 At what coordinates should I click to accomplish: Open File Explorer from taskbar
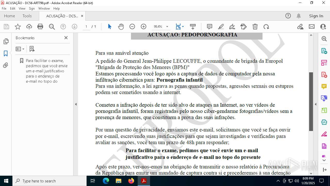coord(118,181)
